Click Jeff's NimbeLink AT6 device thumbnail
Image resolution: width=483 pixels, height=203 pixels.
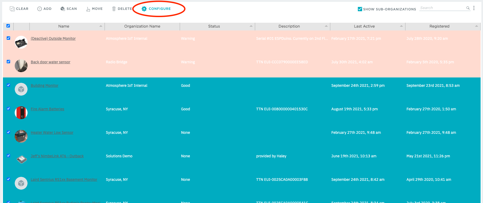(x=21, y=160)
